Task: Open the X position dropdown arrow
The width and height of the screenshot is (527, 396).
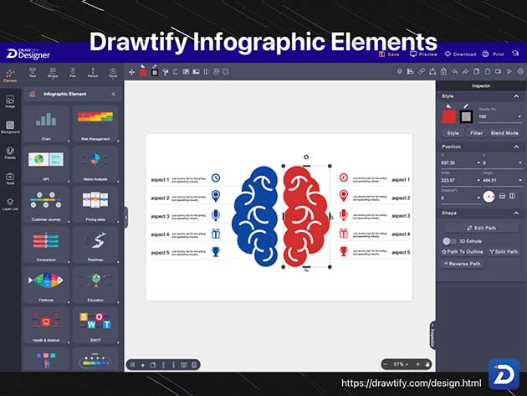Action: click(478, 163)
